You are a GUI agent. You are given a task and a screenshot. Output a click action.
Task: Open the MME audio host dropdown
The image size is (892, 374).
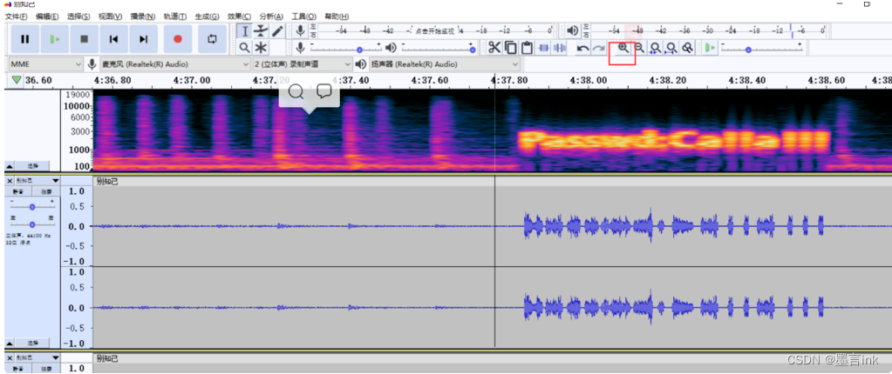46,64
